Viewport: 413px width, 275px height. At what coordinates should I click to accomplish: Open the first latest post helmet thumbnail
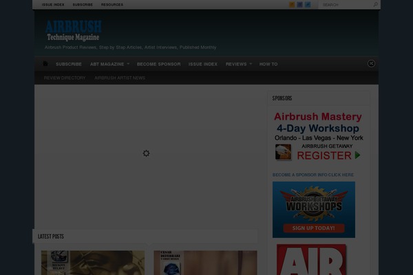[93, 263]
